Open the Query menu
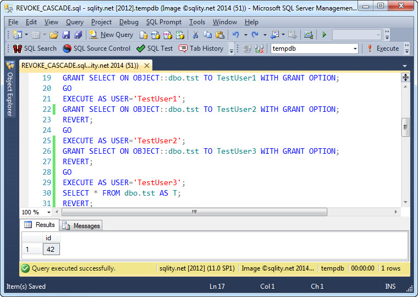 click(75, 22)
